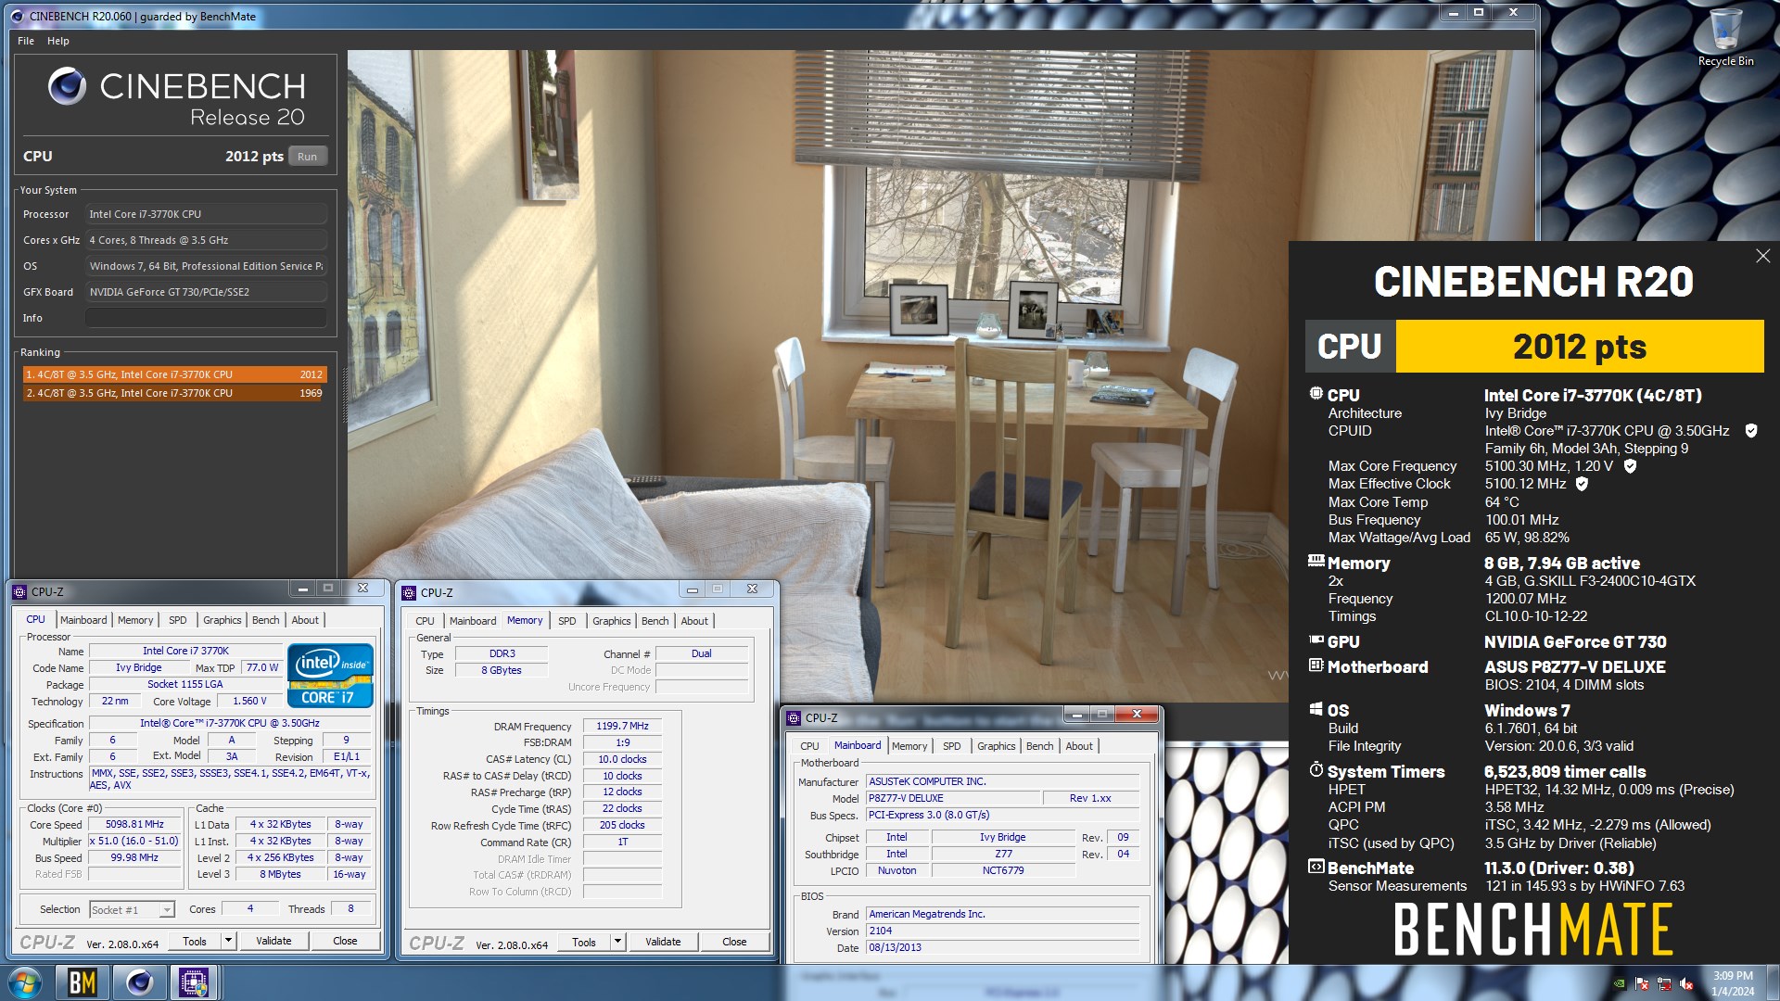
Task: Click Tools button in CPU-Z Memory window
Action: pyautogui.click(x=584, y=942)
